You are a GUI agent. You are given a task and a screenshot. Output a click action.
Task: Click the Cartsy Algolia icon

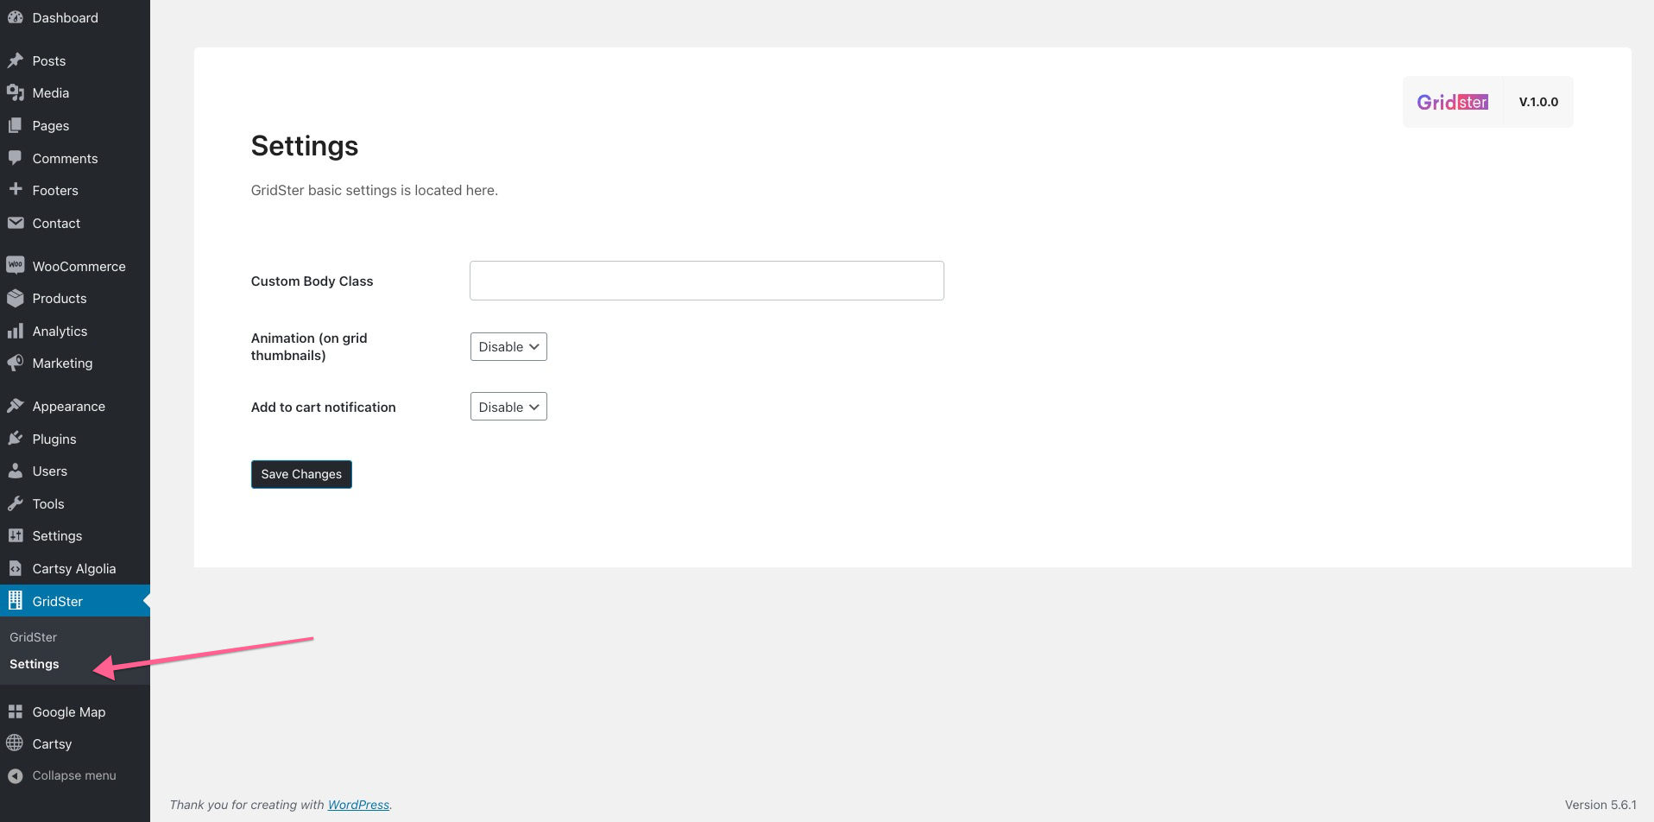click(15, 568)
